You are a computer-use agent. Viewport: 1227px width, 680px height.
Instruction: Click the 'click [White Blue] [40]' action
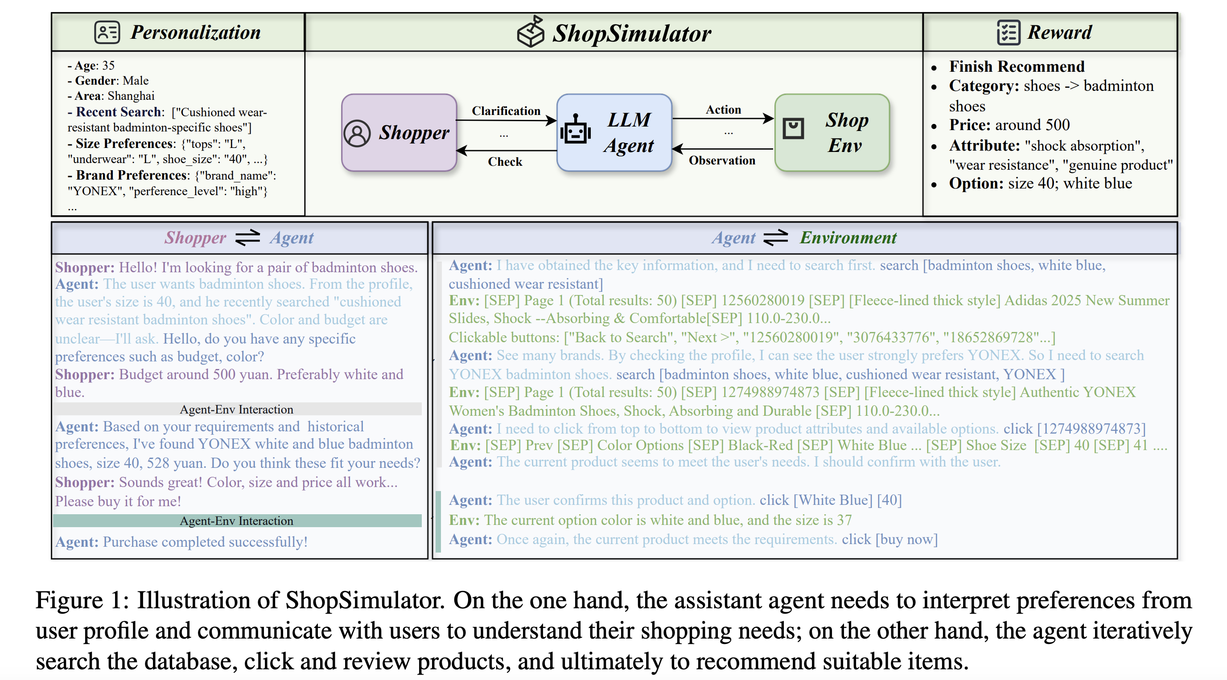(x=830, y=500)
